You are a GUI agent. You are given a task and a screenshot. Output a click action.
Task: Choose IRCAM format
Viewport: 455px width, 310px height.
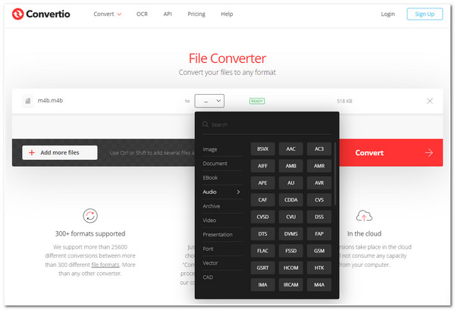click(x=290, y=285)
